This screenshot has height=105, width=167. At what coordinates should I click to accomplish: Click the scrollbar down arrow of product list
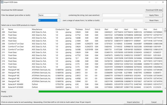pyautogui.click(x=165, y=88)
